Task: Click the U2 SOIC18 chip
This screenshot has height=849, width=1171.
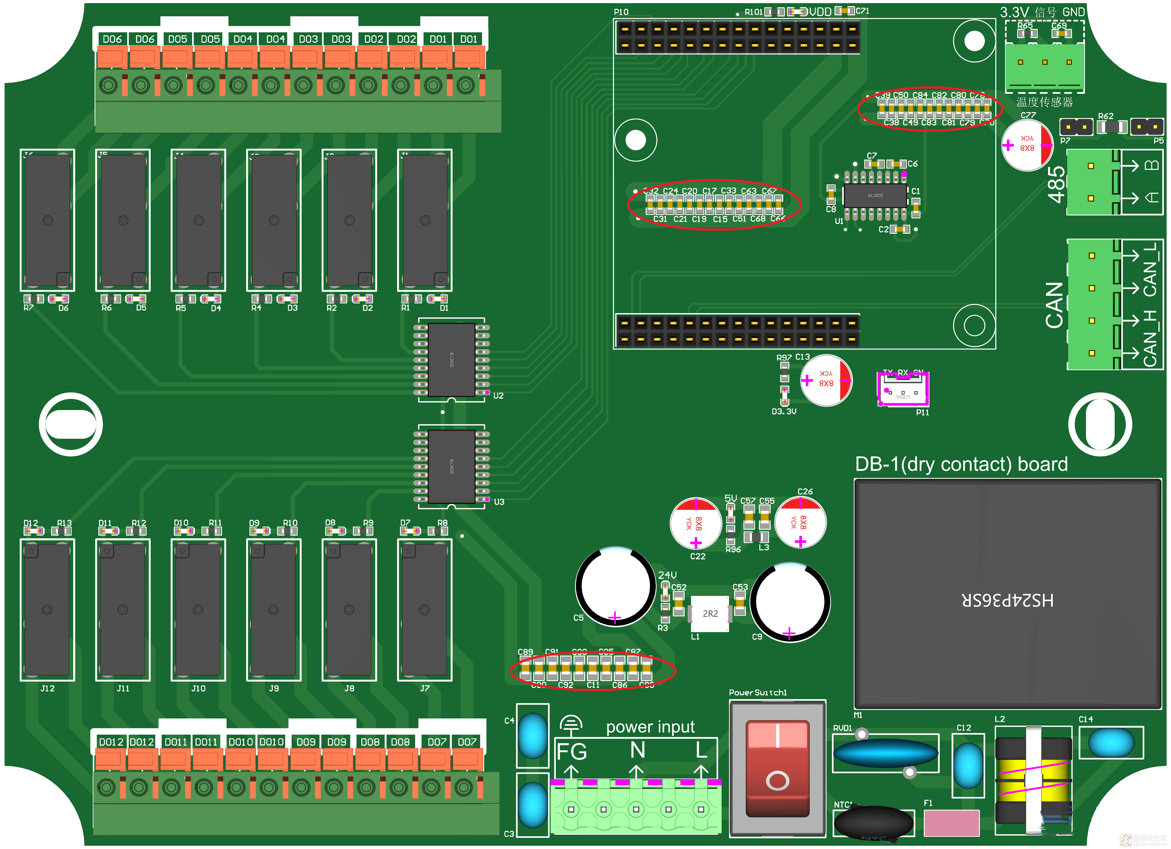Action: [452, 360]
